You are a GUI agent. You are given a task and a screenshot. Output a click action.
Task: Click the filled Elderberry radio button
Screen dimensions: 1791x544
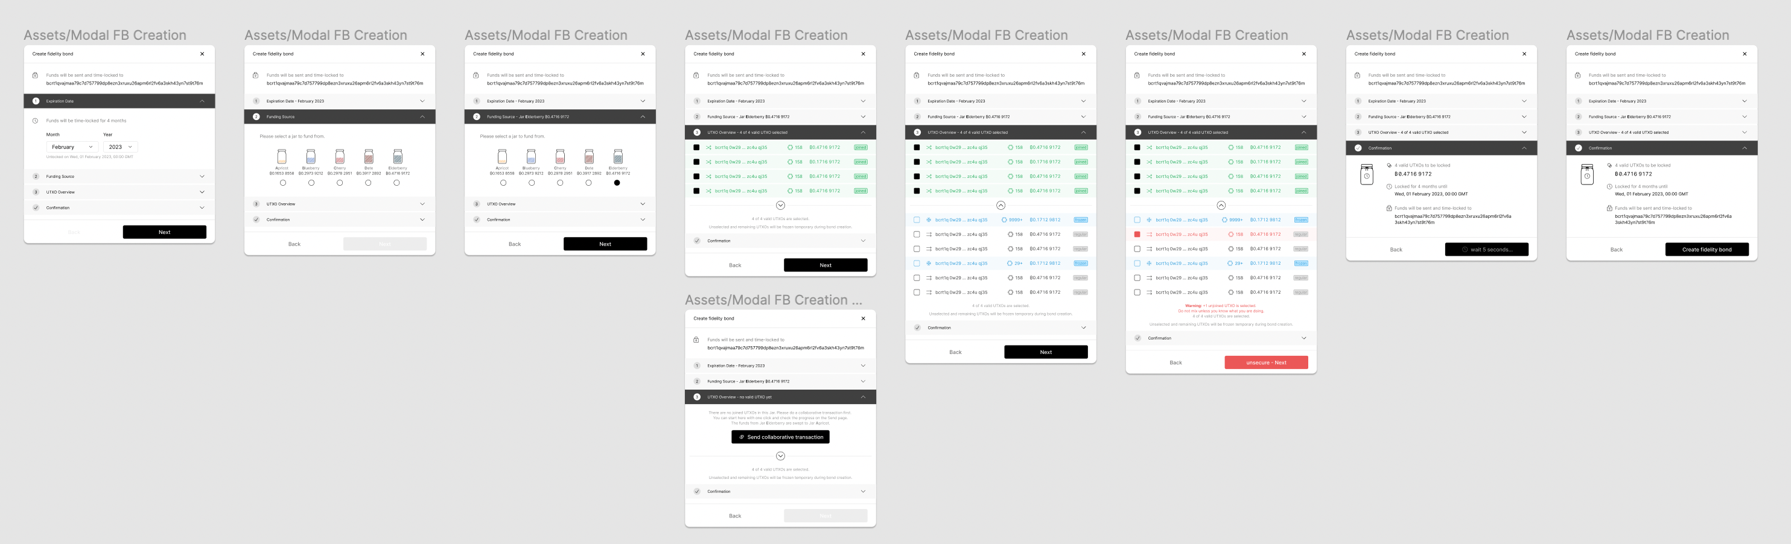(617, 183)
